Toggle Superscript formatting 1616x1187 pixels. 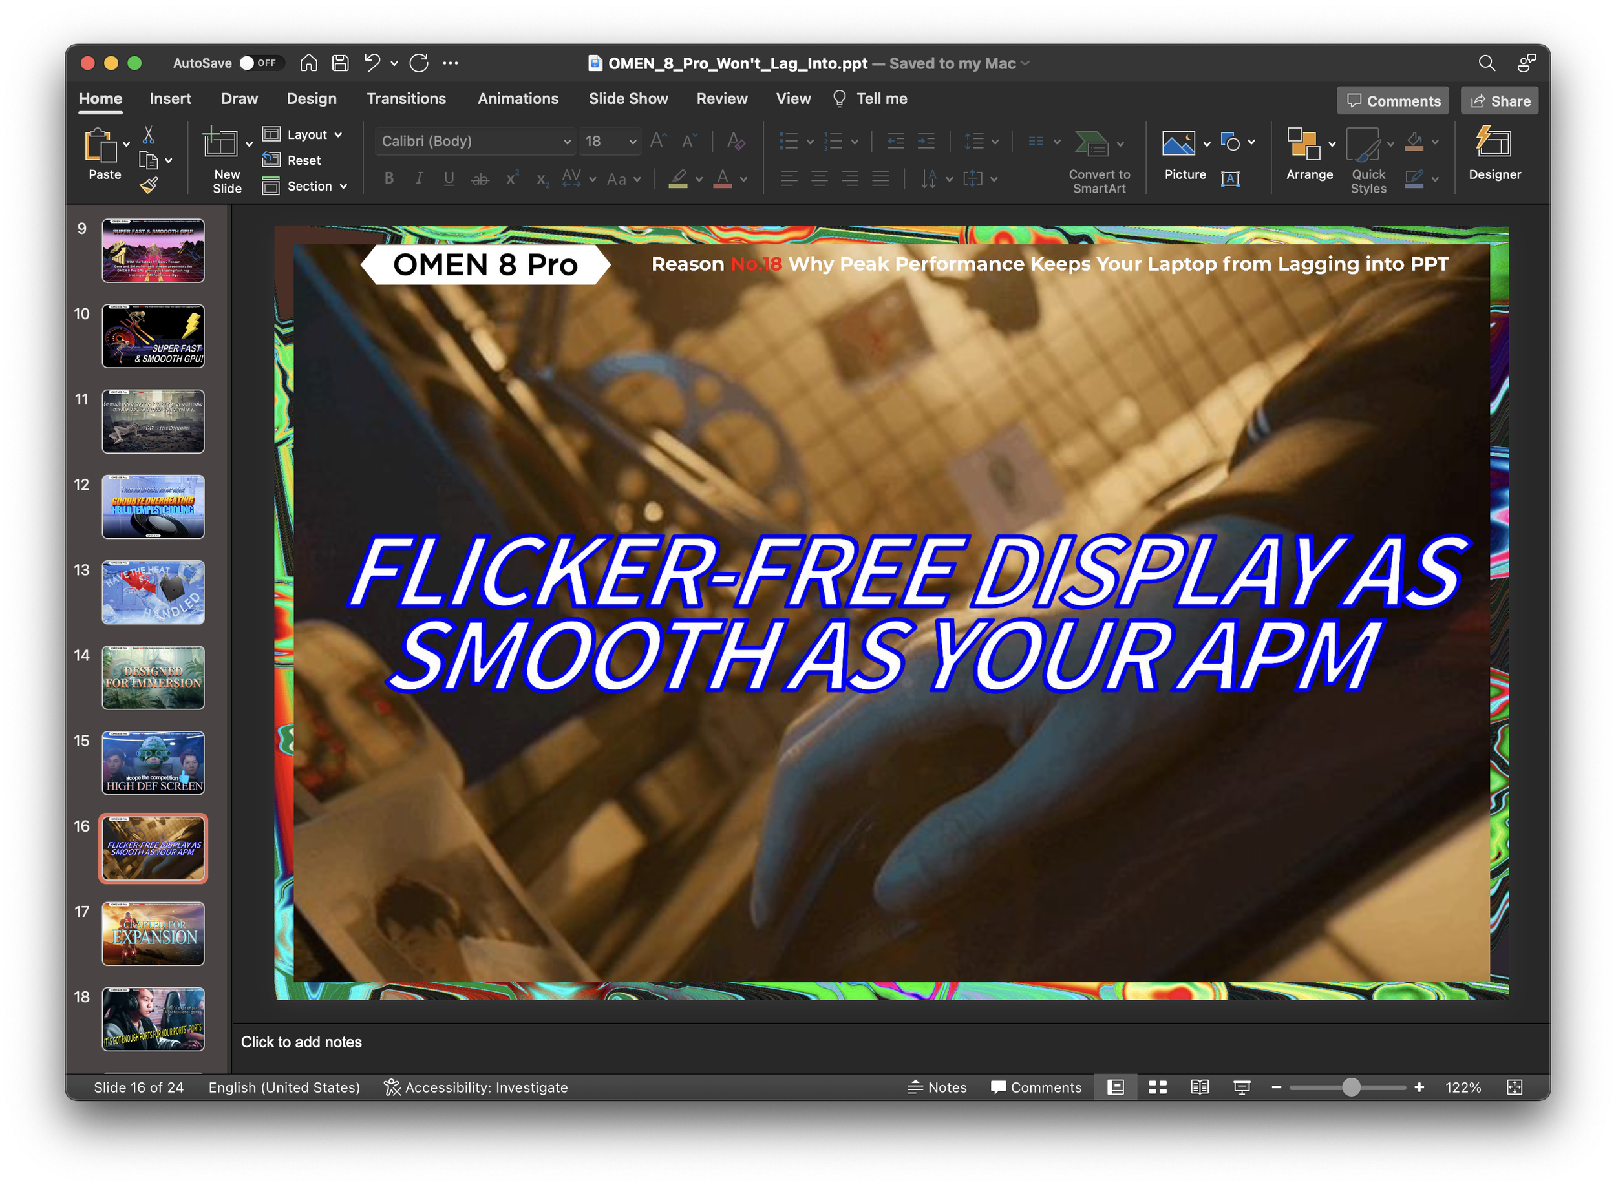[x=512, y=178]
